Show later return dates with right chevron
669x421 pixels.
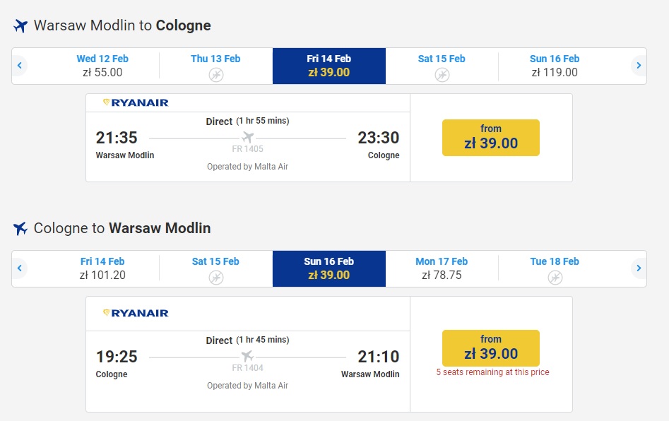point(639,268)
